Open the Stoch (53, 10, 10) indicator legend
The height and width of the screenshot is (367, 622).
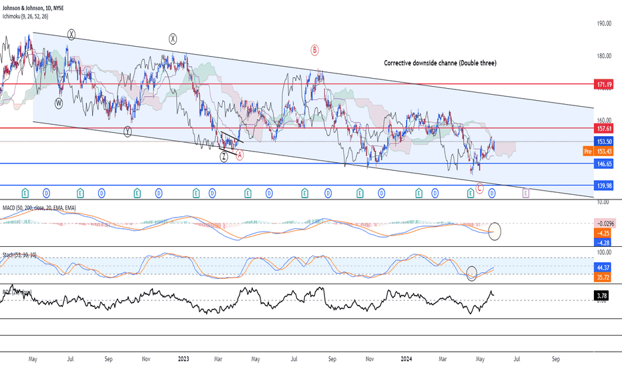point(19,255)
